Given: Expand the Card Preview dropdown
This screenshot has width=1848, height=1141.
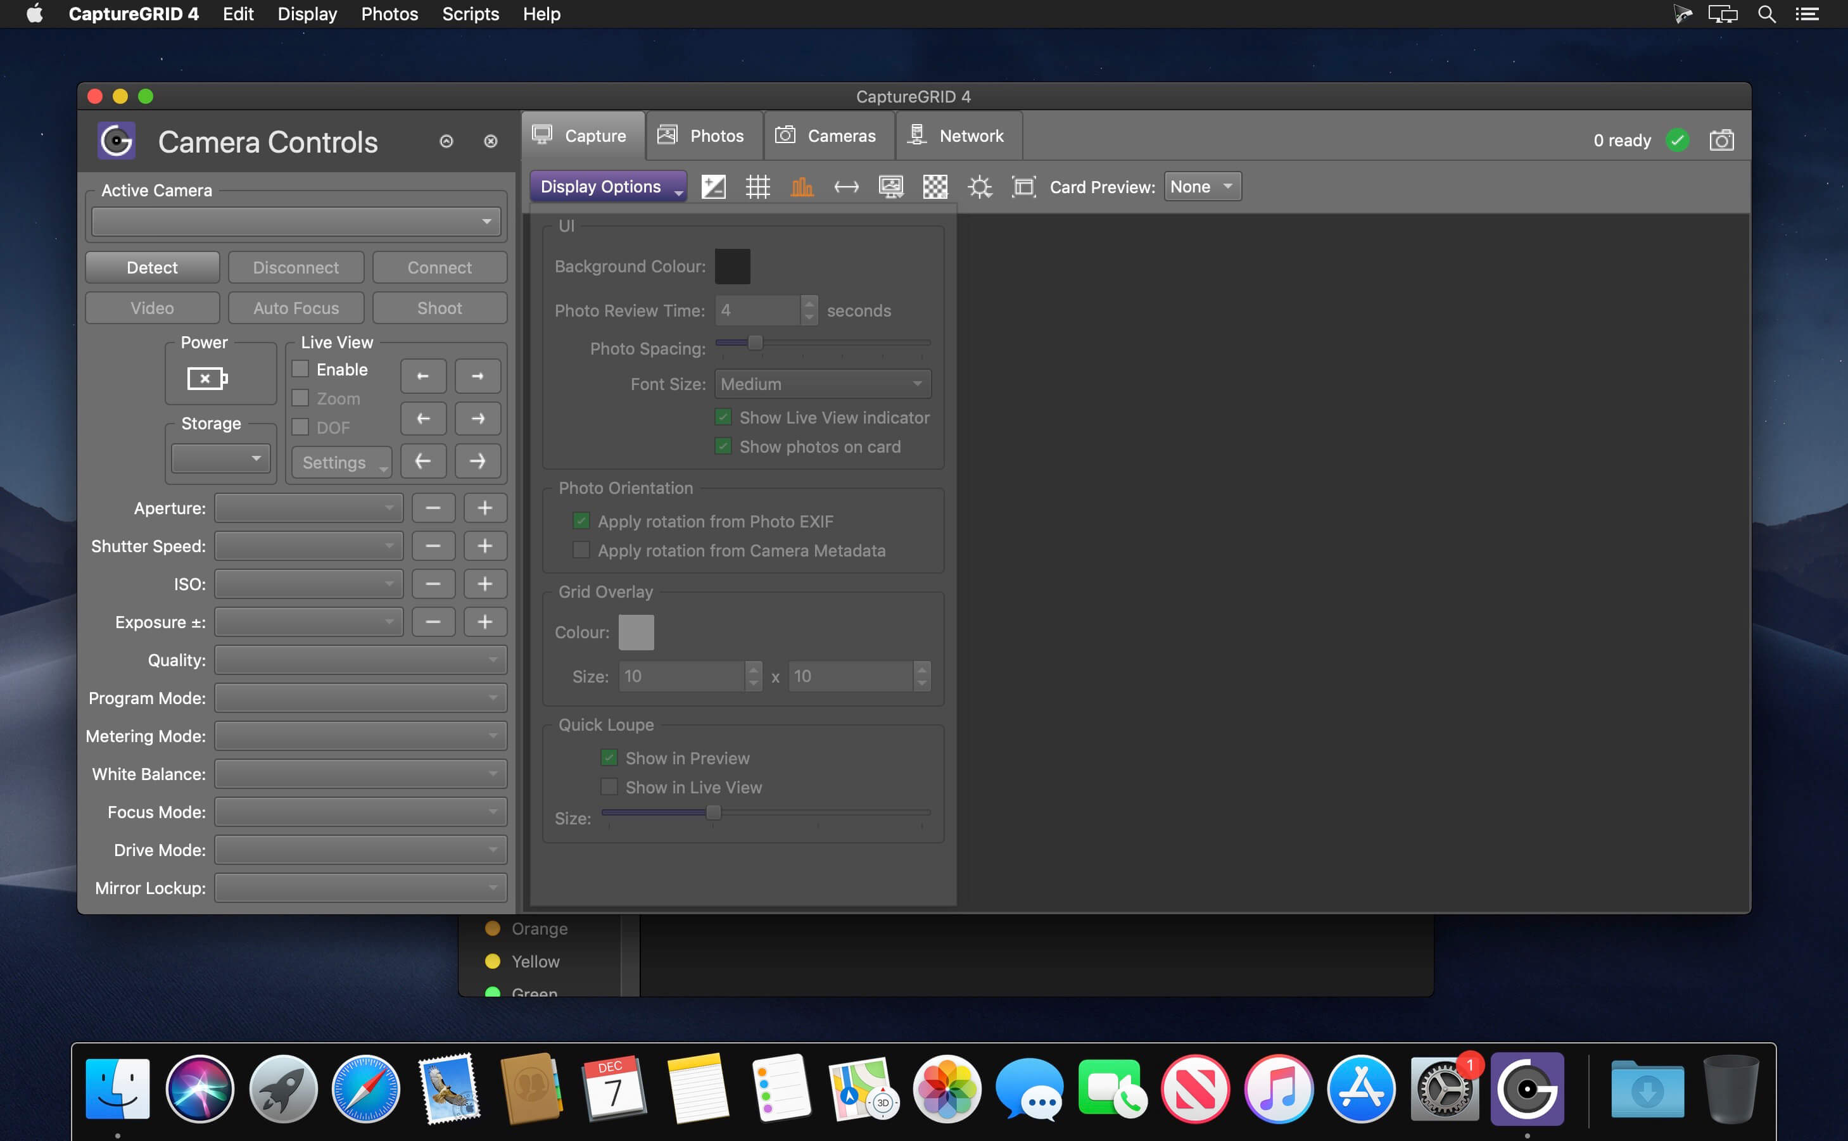Looking at the screenshot, I should pos(1200,186).
